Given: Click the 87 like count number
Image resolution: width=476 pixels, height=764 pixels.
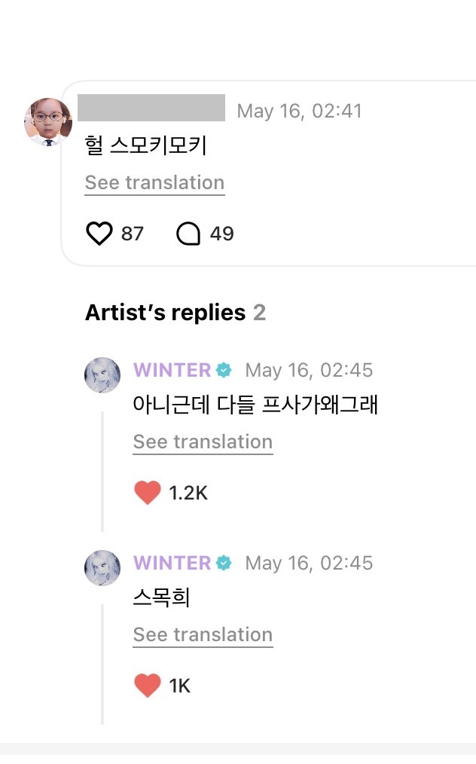Looking at the screenshot, I should coord(132,234).
